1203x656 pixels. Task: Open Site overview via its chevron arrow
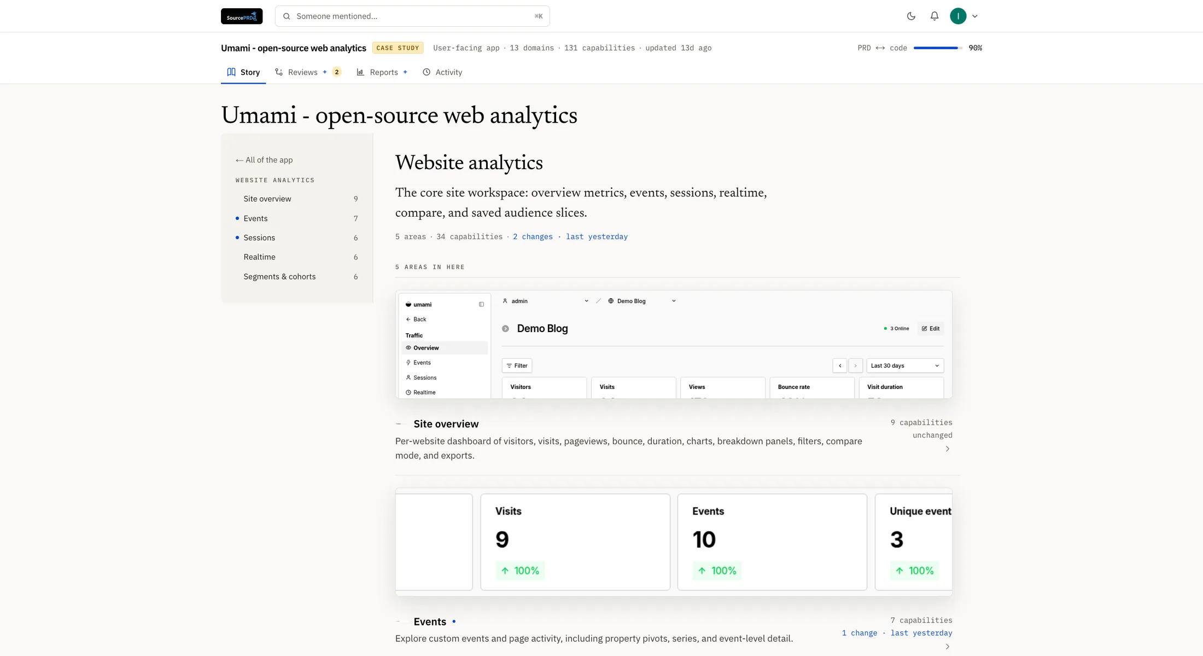point(948,449)
